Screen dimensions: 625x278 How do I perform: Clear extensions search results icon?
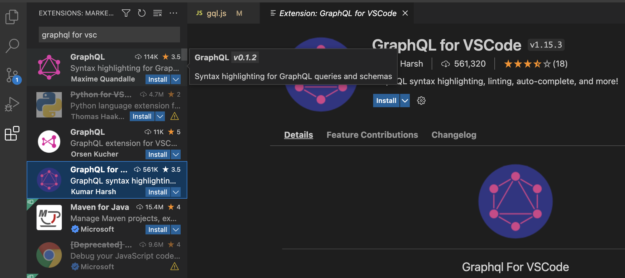[x=158, y=13]
